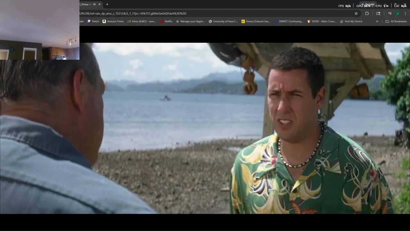Image resolution: width=410 pixels, height=231 pixels.
Task: Open the VUDU - Alien: Cove bookmark
Action: tap(322, 21)
